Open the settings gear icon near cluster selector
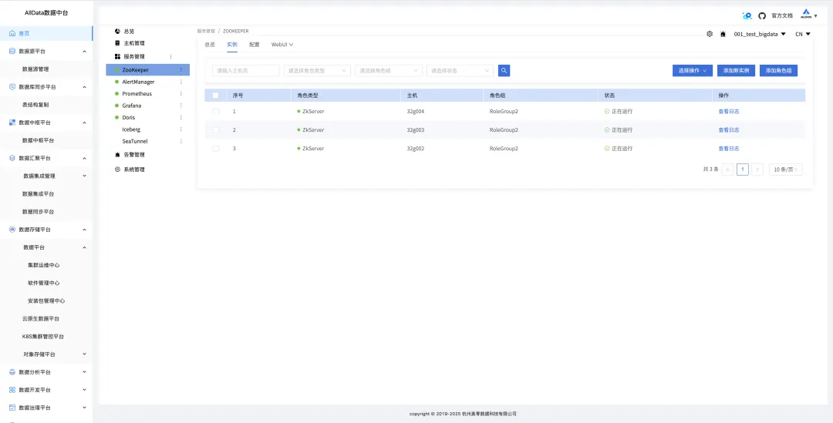 click(710, 34)
